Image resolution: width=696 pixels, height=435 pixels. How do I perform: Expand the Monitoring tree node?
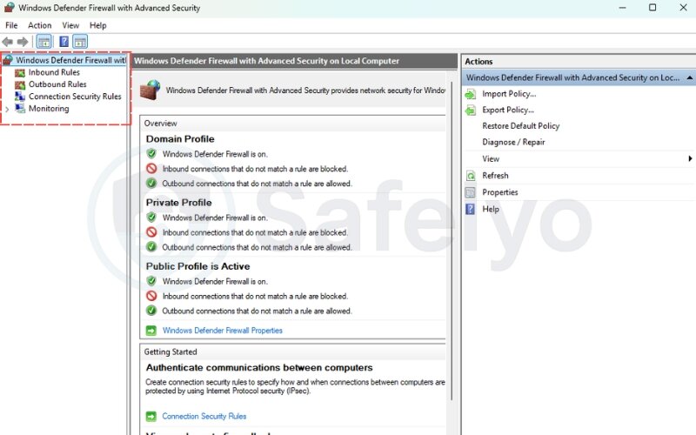click(x=8, y=110)
